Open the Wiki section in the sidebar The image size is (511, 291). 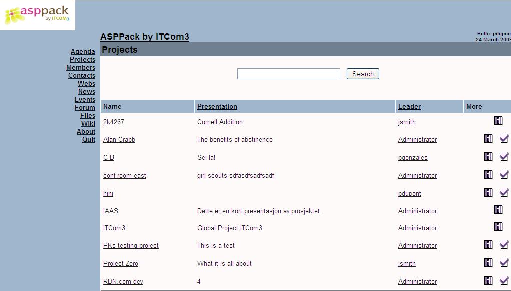pos(88,123)
